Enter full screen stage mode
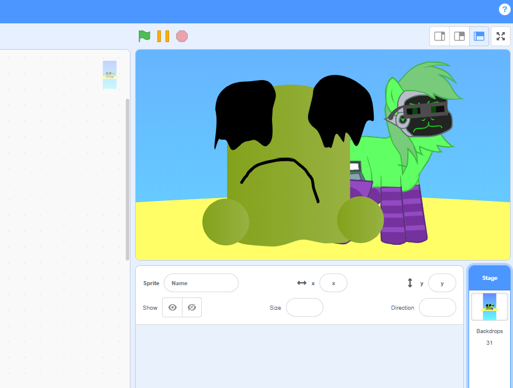 coord(501,36)
